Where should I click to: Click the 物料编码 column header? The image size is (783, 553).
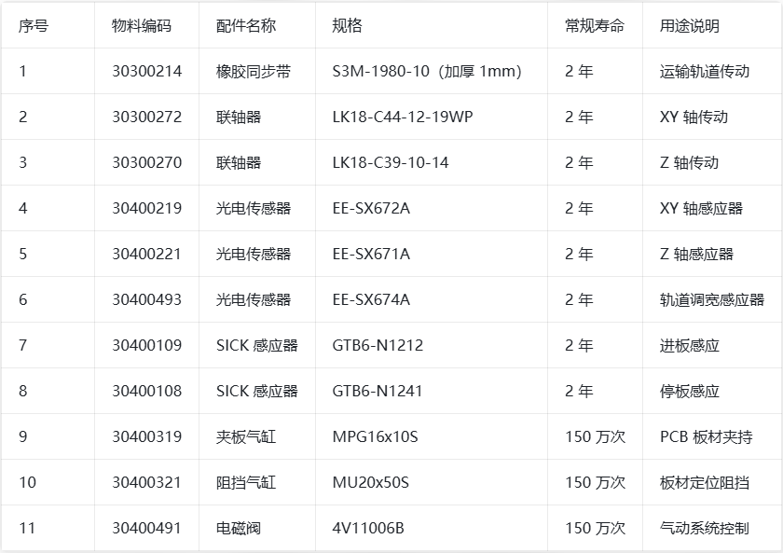click(x=142, y=25)
